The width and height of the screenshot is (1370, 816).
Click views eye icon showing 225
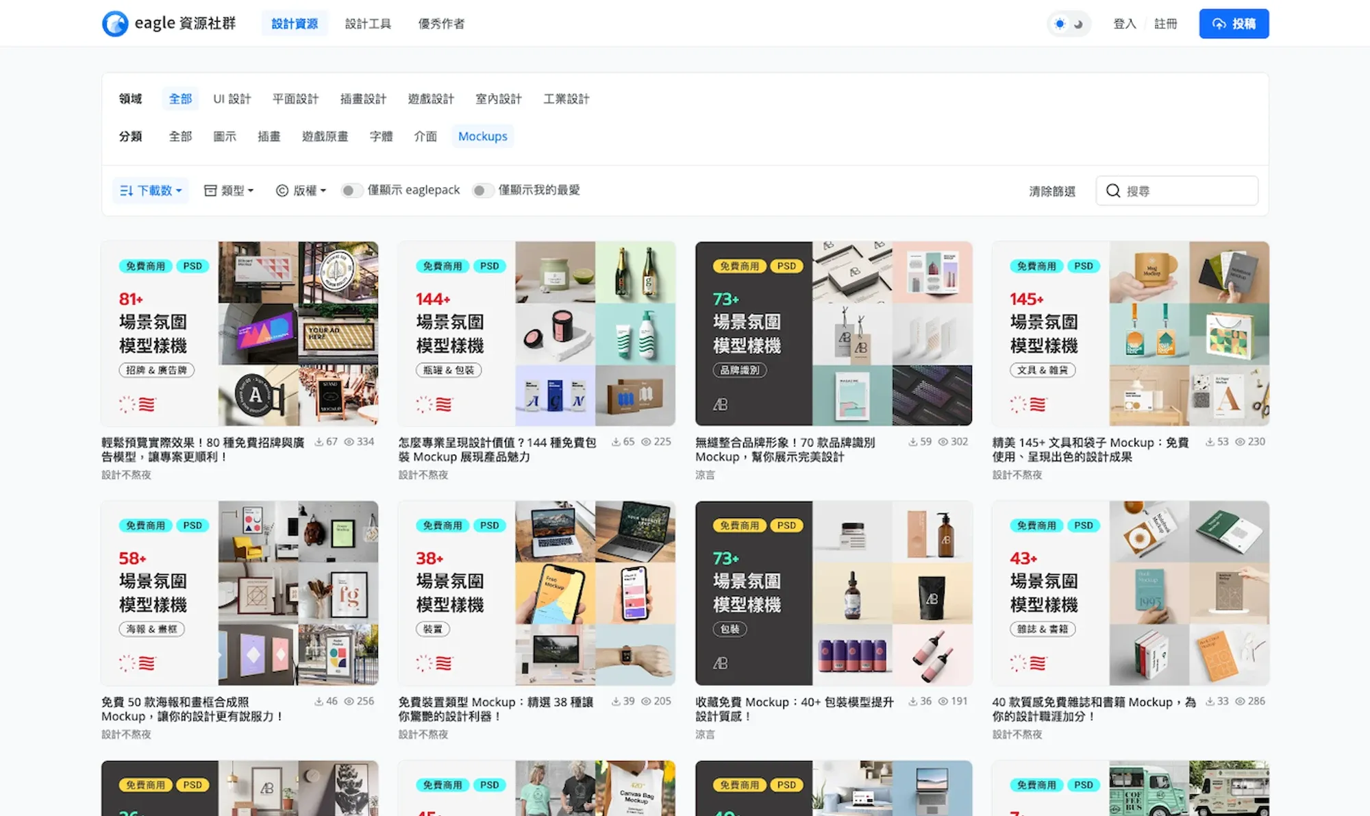coord(646,442)
